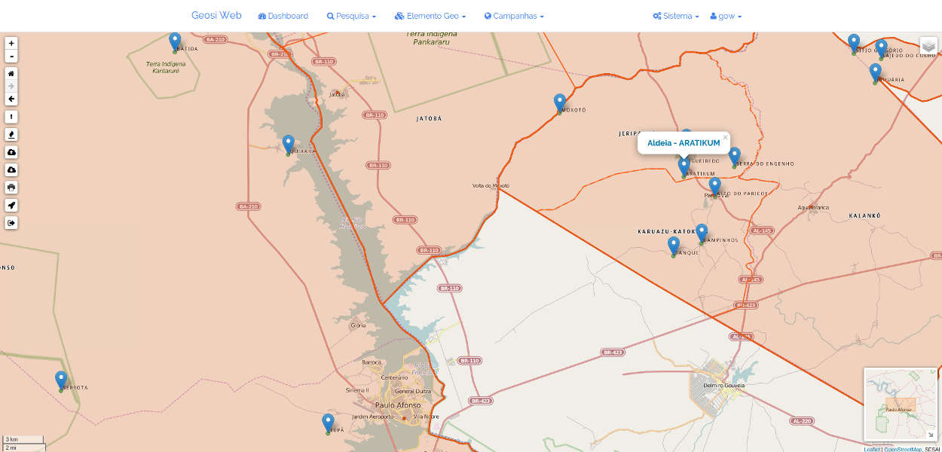The image size is (942, 452).
Task: Select the Campinhos map marker
Action: 702,234
